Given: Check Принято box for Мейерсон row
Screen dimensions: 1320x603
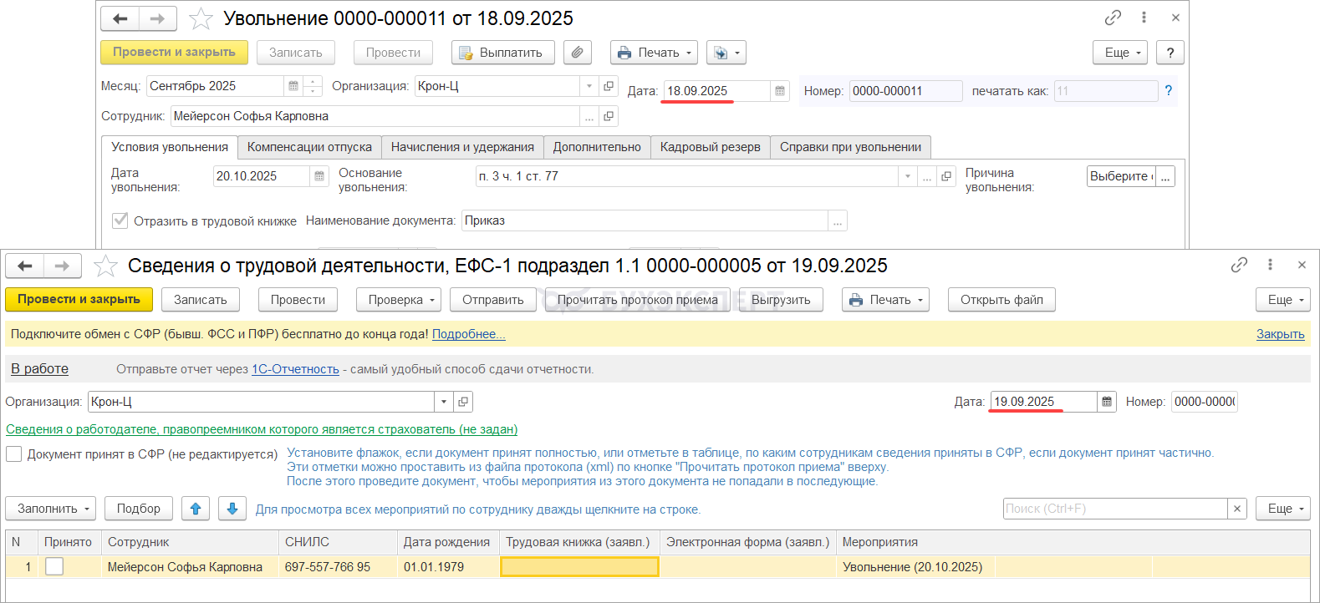Looking at the screenshot, I should 54,566.
